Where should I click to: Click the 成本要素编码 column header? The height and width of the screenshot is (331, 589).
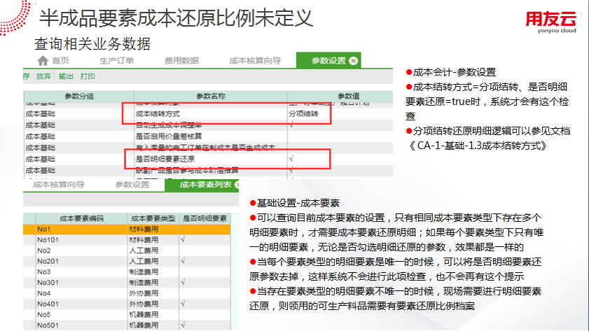pos(81,218)
